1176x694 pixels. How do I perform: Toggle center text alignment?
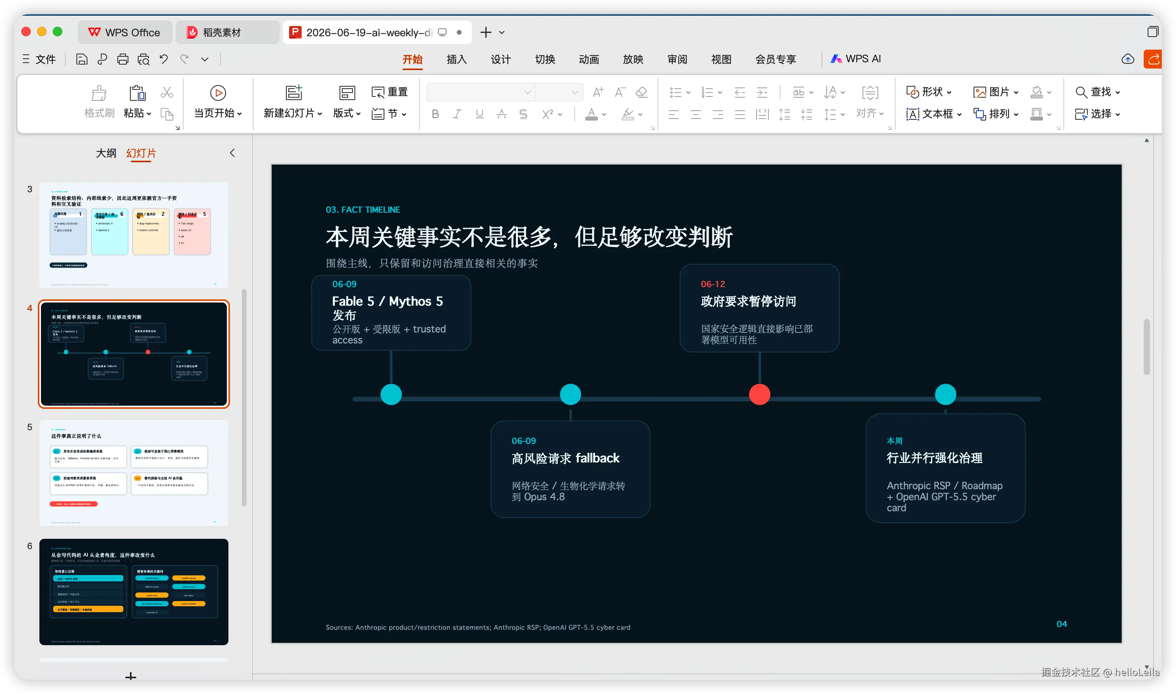[x=696, y=114]
